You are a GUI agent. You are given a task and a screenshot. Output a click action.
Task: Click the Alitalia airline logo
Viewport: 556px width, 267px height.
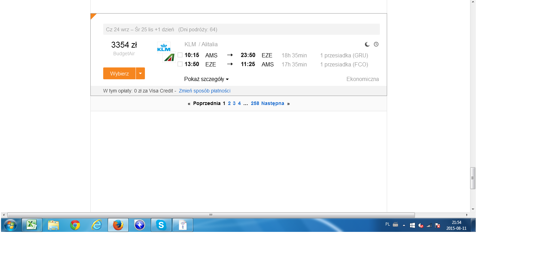coord(169,57)
